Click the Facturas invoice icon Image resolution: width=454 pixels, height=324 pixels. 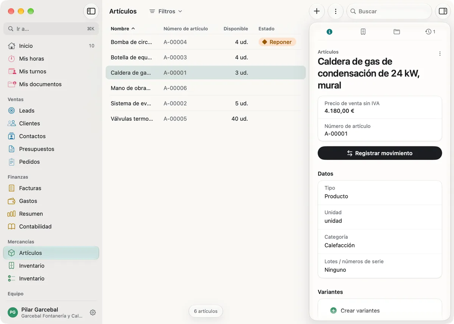click(x=12, y=188)
